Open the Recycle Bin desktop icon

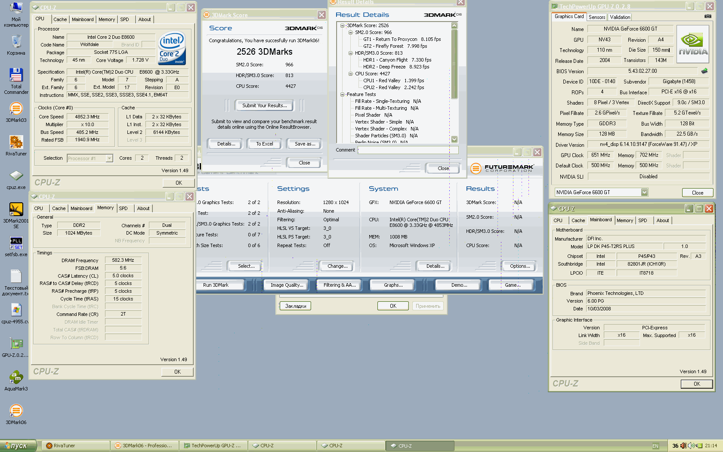click(x=16, y=45)
